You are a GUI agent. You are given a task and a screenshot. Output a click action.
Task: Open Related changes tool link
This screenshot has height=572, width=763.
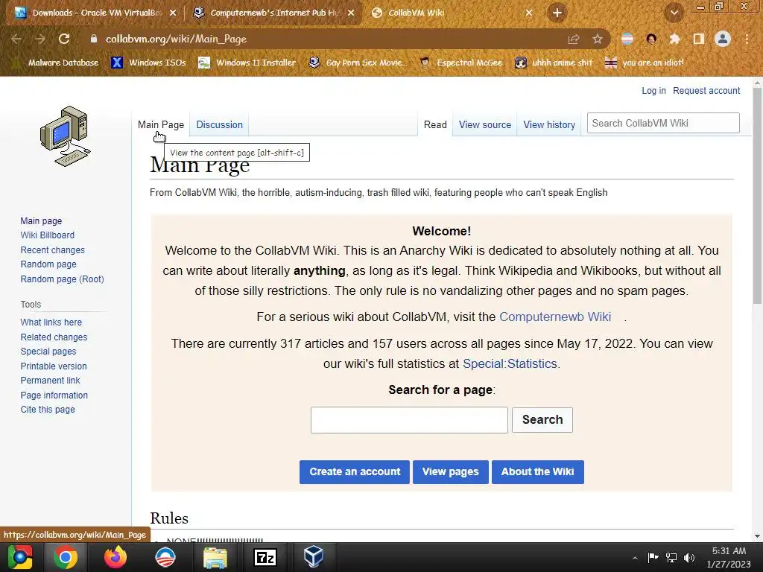click(x=54, y=337)
